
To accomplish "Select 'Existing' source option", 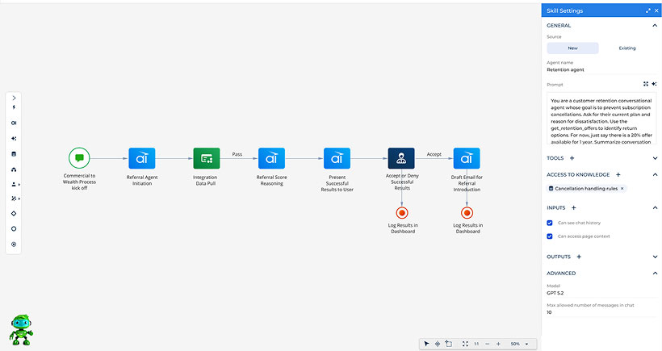I will pos(626,48).
